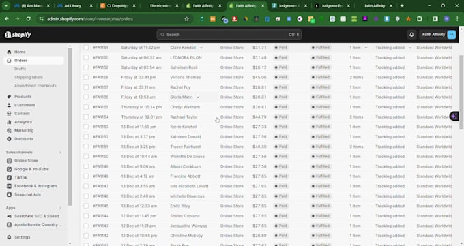Expand Claire Kendall customer dropdown
The width and height of the screenshot is (464, 246).
201,48
